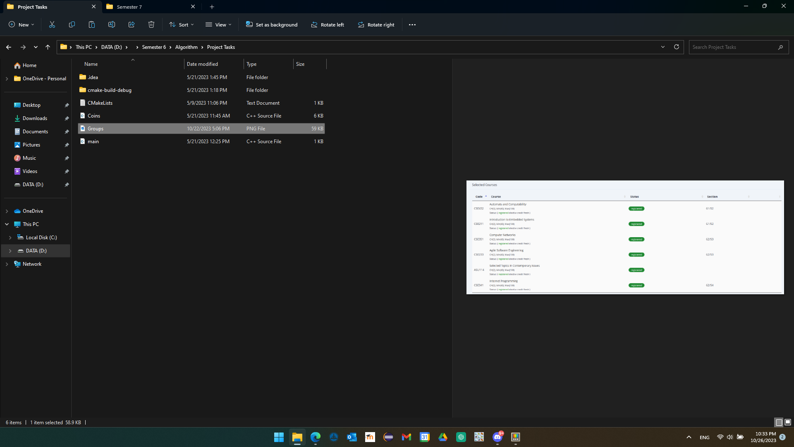Cut the selected Groups file
The image size is (794, 447).
[52, 24]
